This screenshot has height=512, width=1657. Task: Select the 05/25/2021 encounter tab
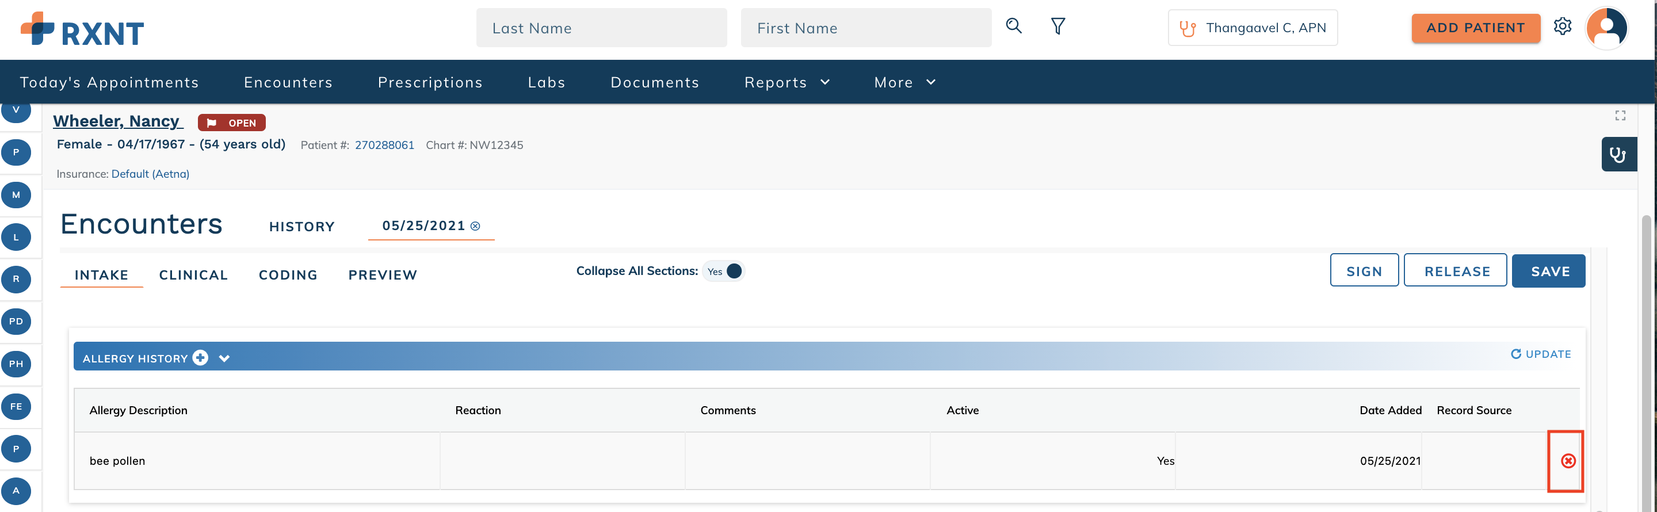point(424,226)
